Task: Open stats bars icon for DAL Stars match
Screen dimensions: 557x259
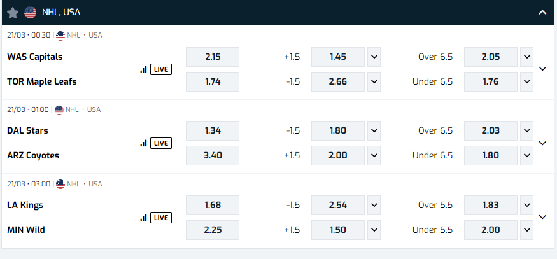Action: click(143, 143)
